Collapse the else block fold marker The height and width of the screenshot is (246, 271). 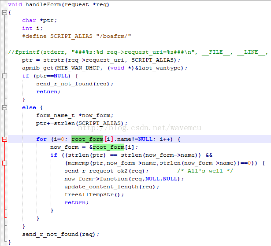[4, 107]
